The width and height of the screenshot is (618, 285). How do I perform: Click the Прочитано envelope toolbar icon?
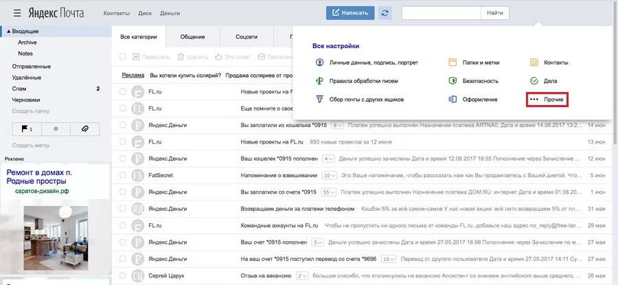tap(262, 57)
